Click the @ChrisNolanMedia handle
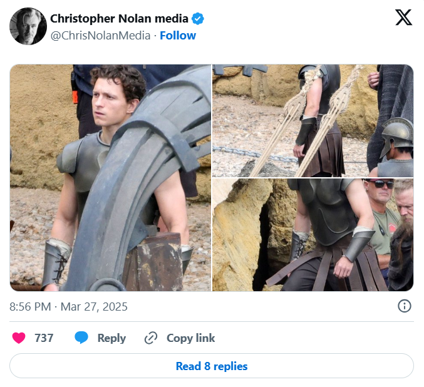This screenshot has height=387, width=424. [x=100, y=36]
